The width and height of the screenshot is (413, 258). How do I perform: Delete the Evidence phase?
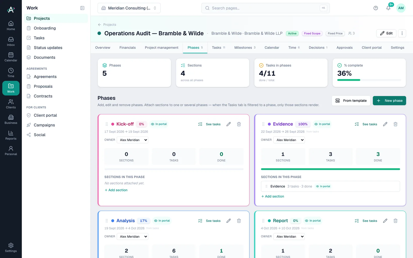click(395, 124)
